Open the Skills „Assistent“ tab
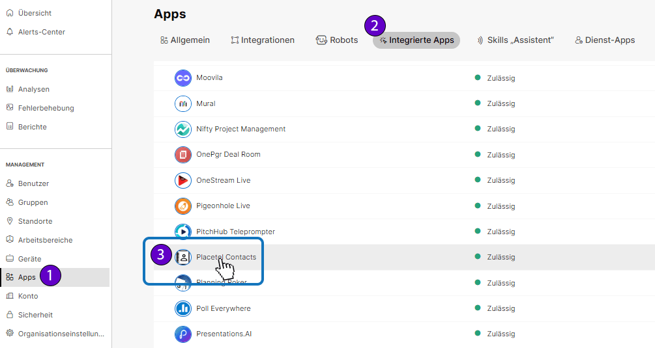 [x=515, y=40]
